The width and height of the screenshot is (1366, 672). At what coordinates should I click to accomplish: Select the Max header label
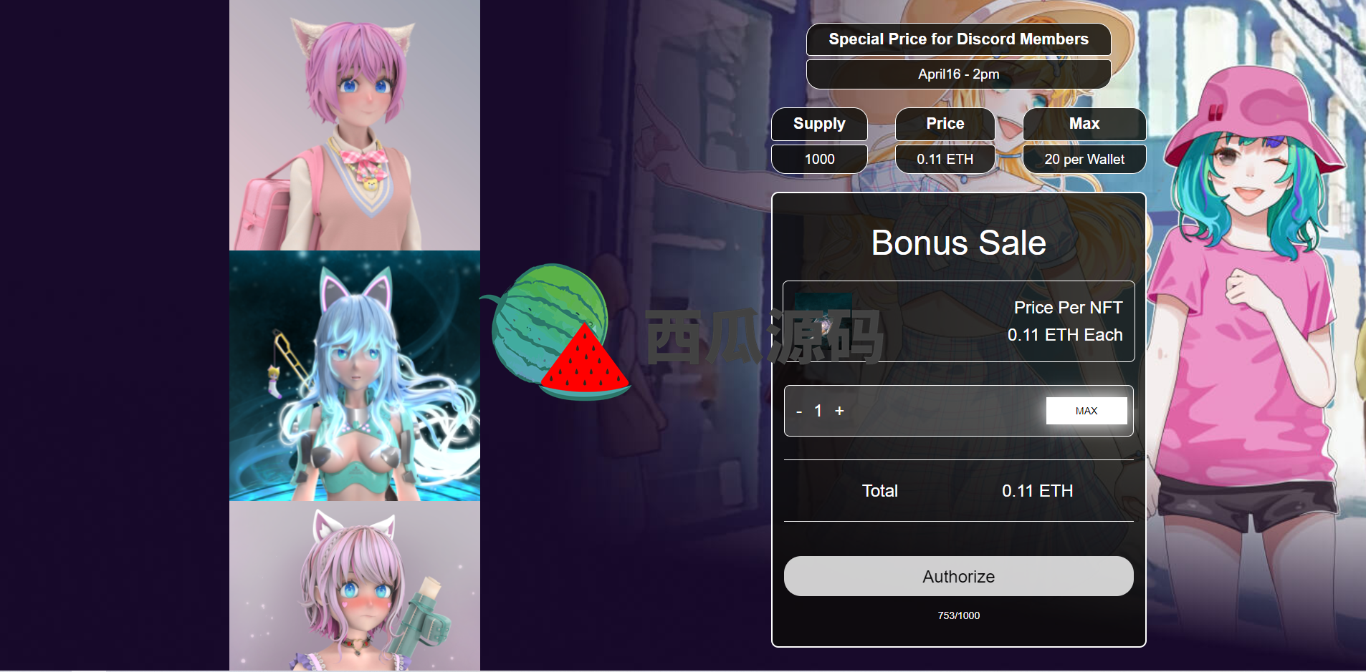(1084, 124)
